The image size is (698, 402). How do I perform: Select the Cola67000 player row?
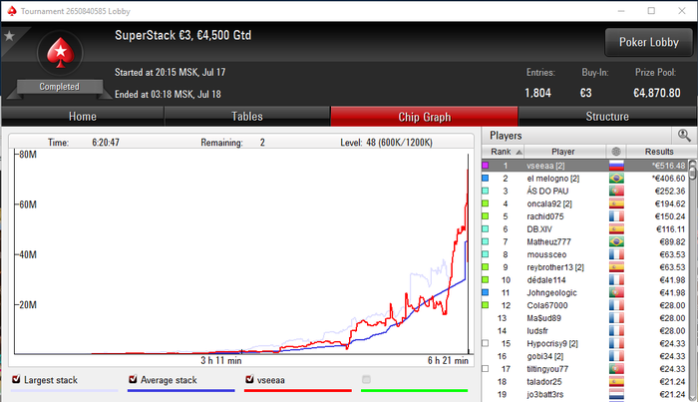585,305
